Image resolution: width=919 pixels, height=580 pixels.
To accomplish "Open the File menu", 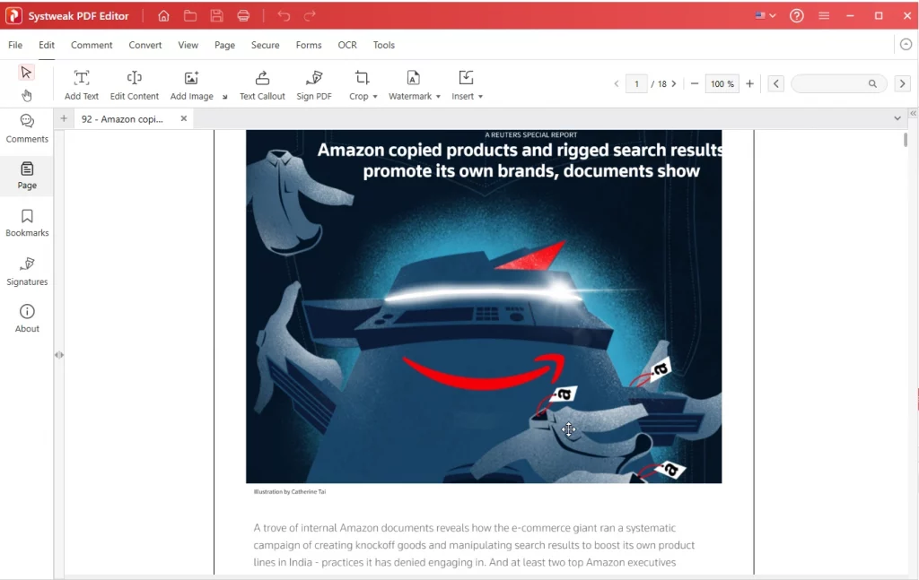I will [x=15, y=45].
